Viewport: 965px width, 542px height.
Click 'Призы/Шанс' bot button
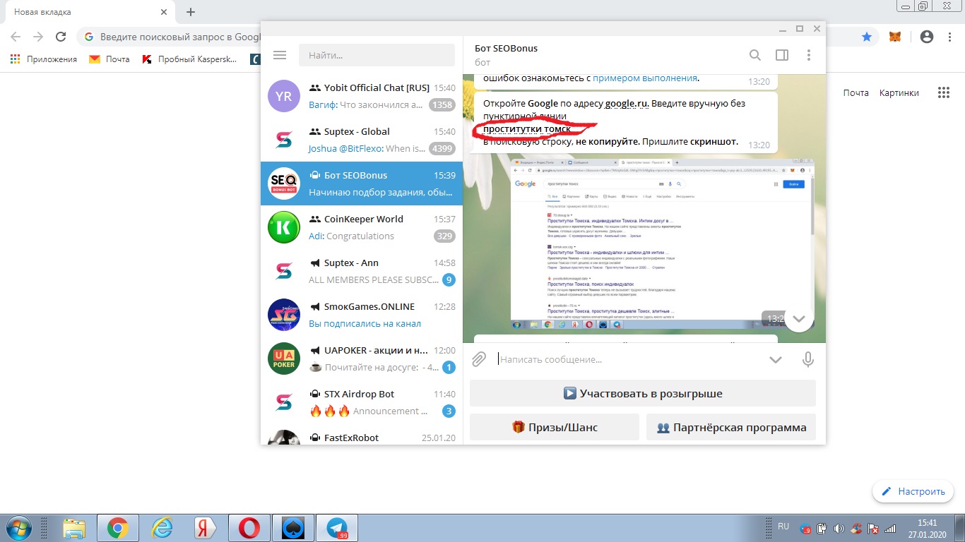tap(555, 427)
